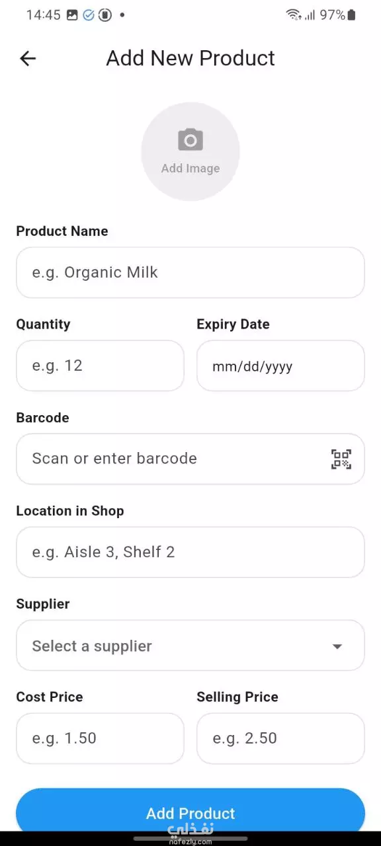Tap the checkmark notification icon in status bar

89,15
